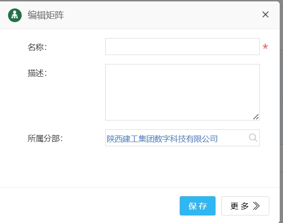Click the 编辑矩阵 title text
This screenshot has width=283, height=223.
tap(46, 15)
